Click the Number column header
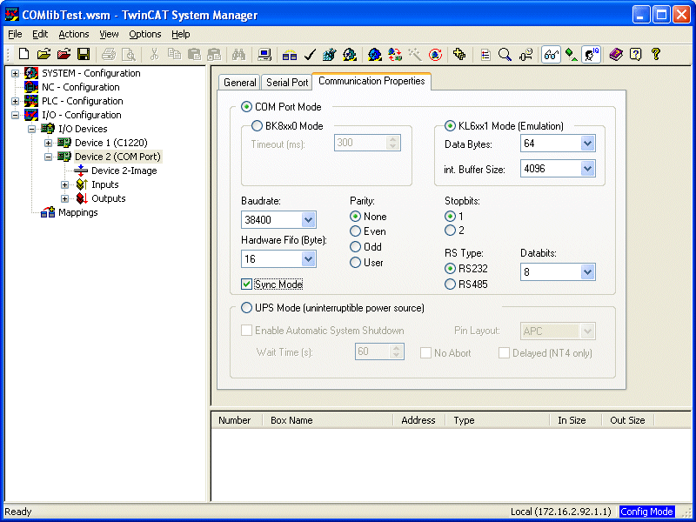 [x=237, y=420]
